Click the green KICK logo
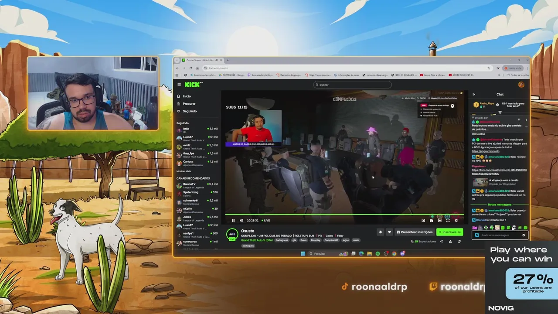 pos(193,85)
